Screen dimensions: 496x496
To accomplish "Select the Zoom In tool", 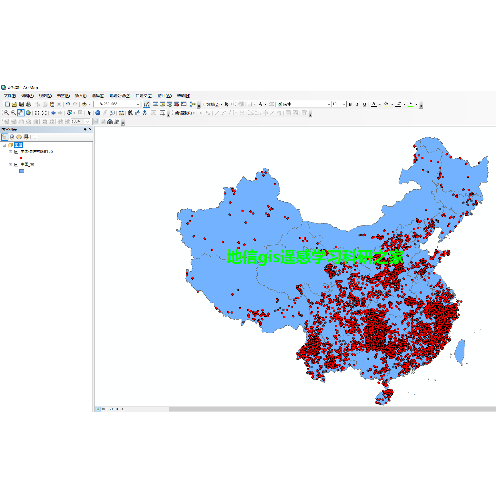I will (x=6, y=113).
